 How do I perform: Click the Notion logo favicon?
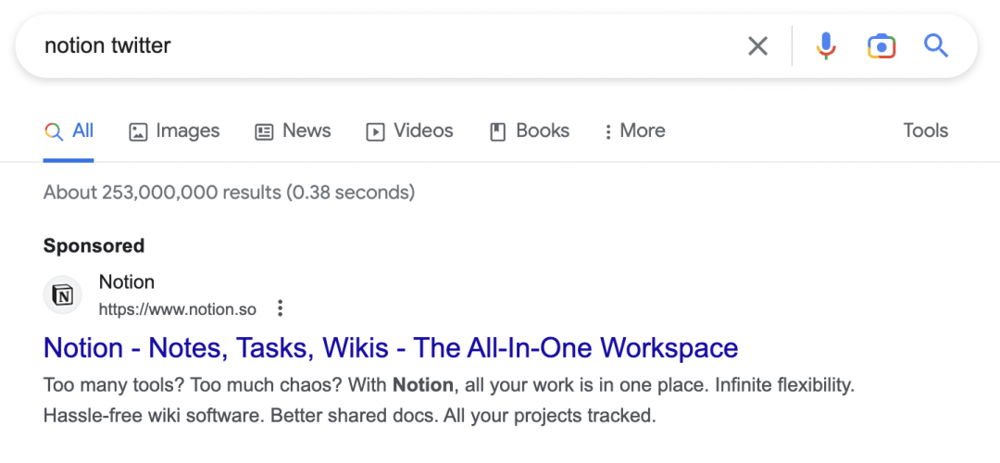pos(63,295)
